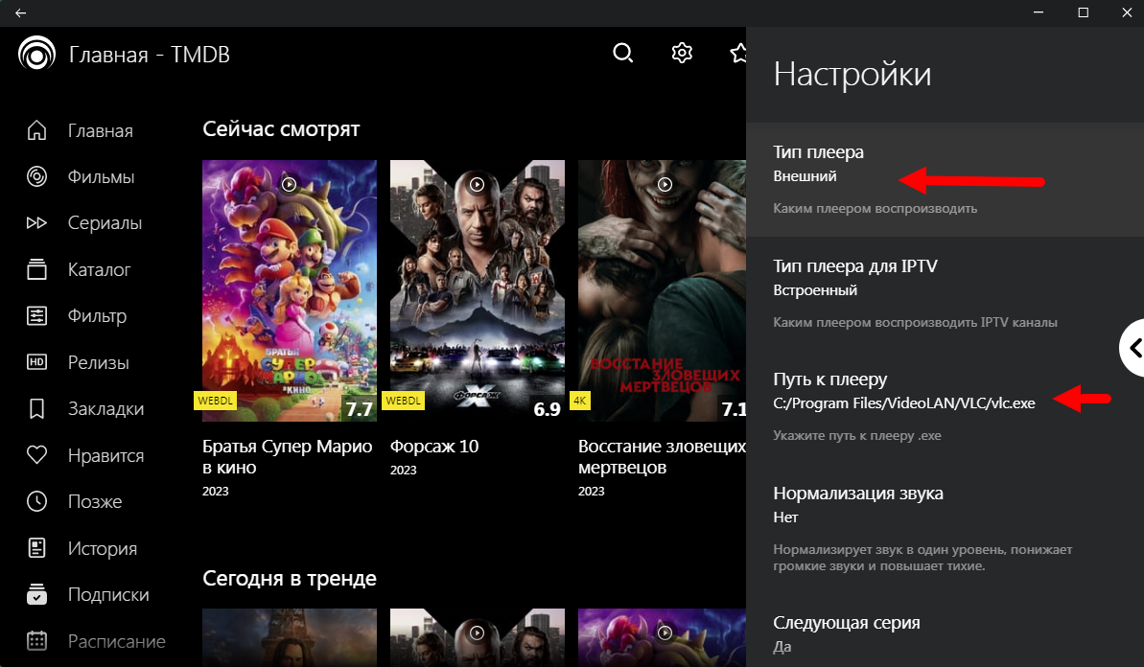Screen dimensions: 1144x667
Task: Open the Расписание menu item
Action: click(x=117, y=641)
